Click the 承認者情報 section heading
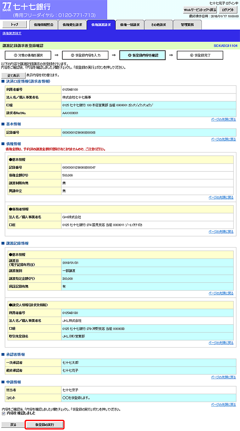Image resolution: width=240 pixels, height=431 pixels. click(x=15, y=354)
